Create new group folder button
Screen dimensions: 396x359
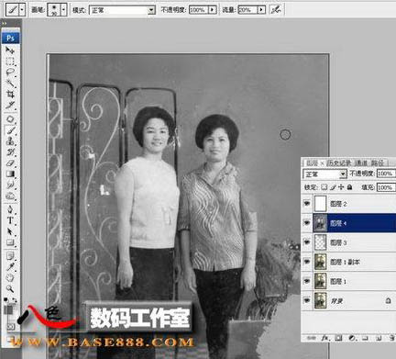[x=365, y=338]
